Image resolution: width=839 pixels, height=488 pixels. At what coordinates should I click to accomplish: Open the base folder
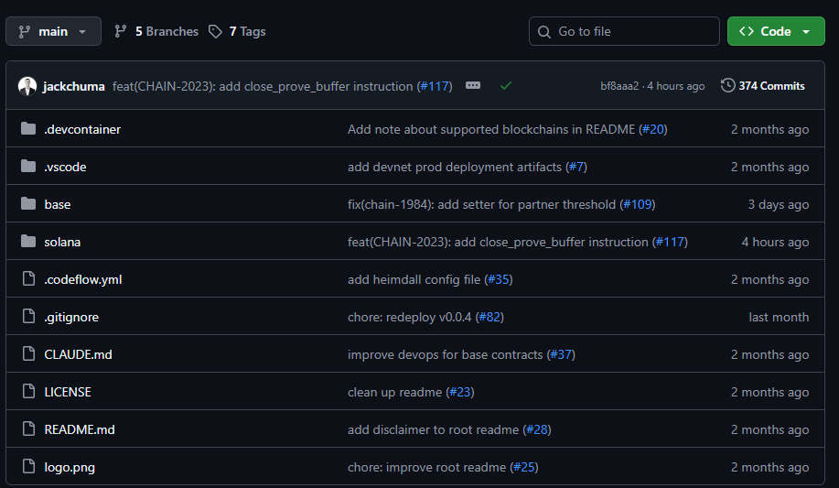[x=58, y=204]
